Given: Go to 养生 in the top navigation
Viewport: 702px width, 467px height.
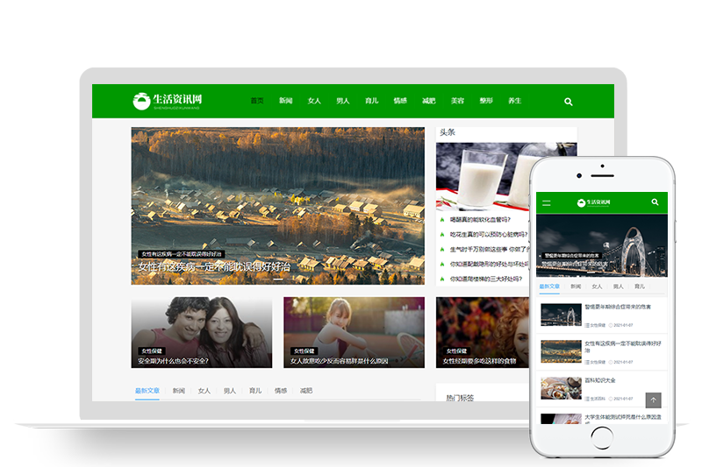Looking at the screenshot, I should (x=514, y=101).
